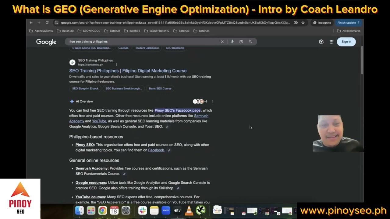390x219 pixels.
Task: Click the third-party cookies eye icon
Action: click(296, 23)
